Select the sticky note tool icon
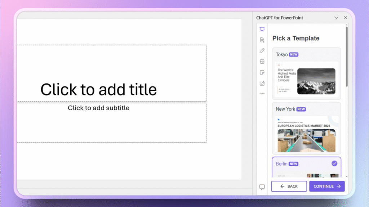Image resolution: width=369 pixels, height=207 pixels. point(262,72)
